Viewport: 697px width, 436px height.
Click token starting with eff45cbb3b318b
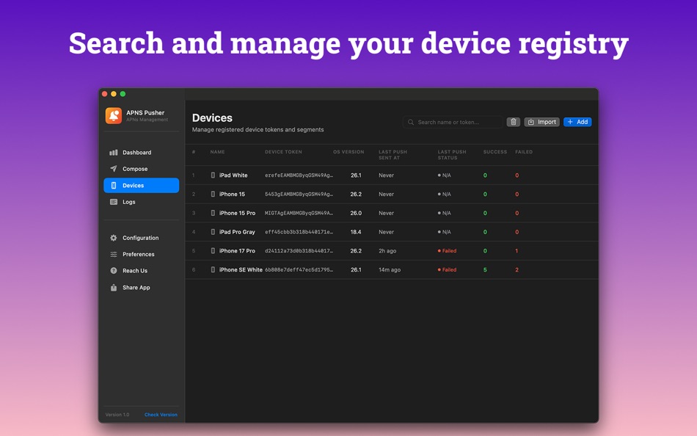coord(299,232)
